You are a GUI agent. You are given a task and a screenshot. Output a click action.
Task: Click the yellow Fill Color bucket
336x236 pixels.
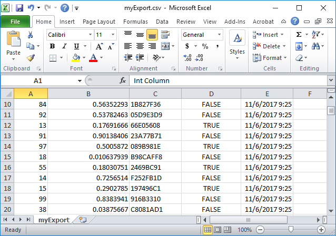(x=76, y=58)
